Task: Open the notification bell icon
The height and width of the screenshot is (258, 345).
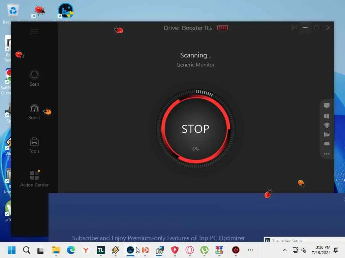Action: [336, 250]
